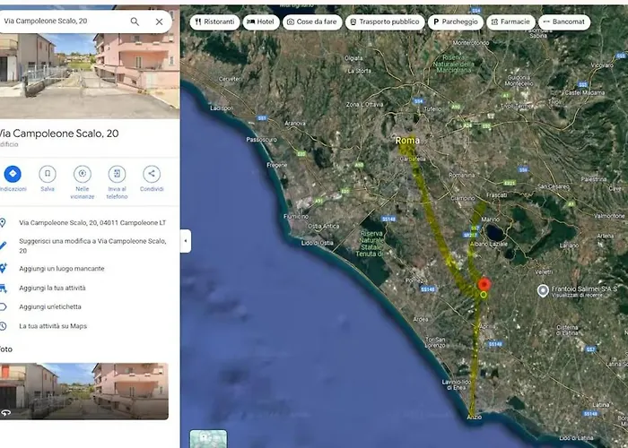The height and width of the screenshot is (448, 628).
Task: Open the map layers thumbnail
Action: [x=208, y=439]
